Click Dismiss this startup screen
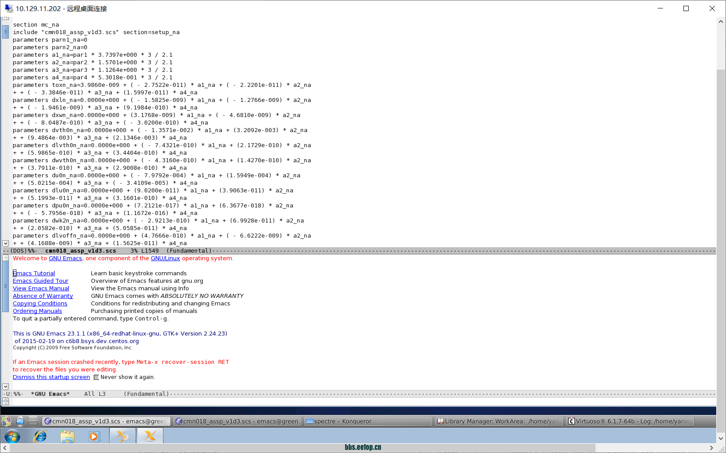The width and height of the screenshot is (726, 453). 51,377
